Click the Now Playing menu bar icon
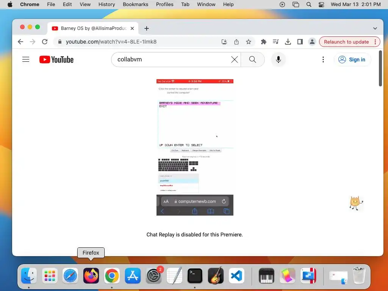This screenshot has height=291, width=388. coord(282,5)
